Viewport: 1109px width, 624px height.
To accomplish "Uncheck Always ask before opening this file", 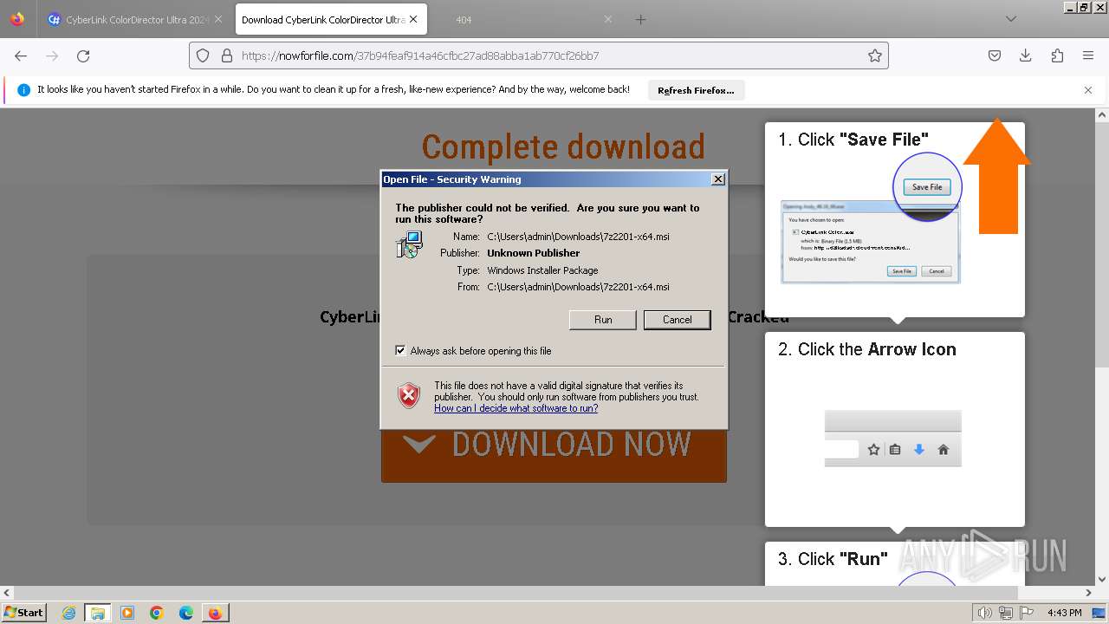I will 400,351.
